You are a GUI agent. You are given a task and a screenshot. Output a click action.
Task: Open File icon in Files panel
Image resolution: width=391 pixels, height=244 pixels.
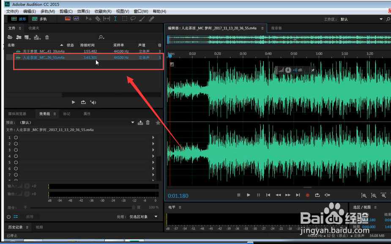click(10, 37)
